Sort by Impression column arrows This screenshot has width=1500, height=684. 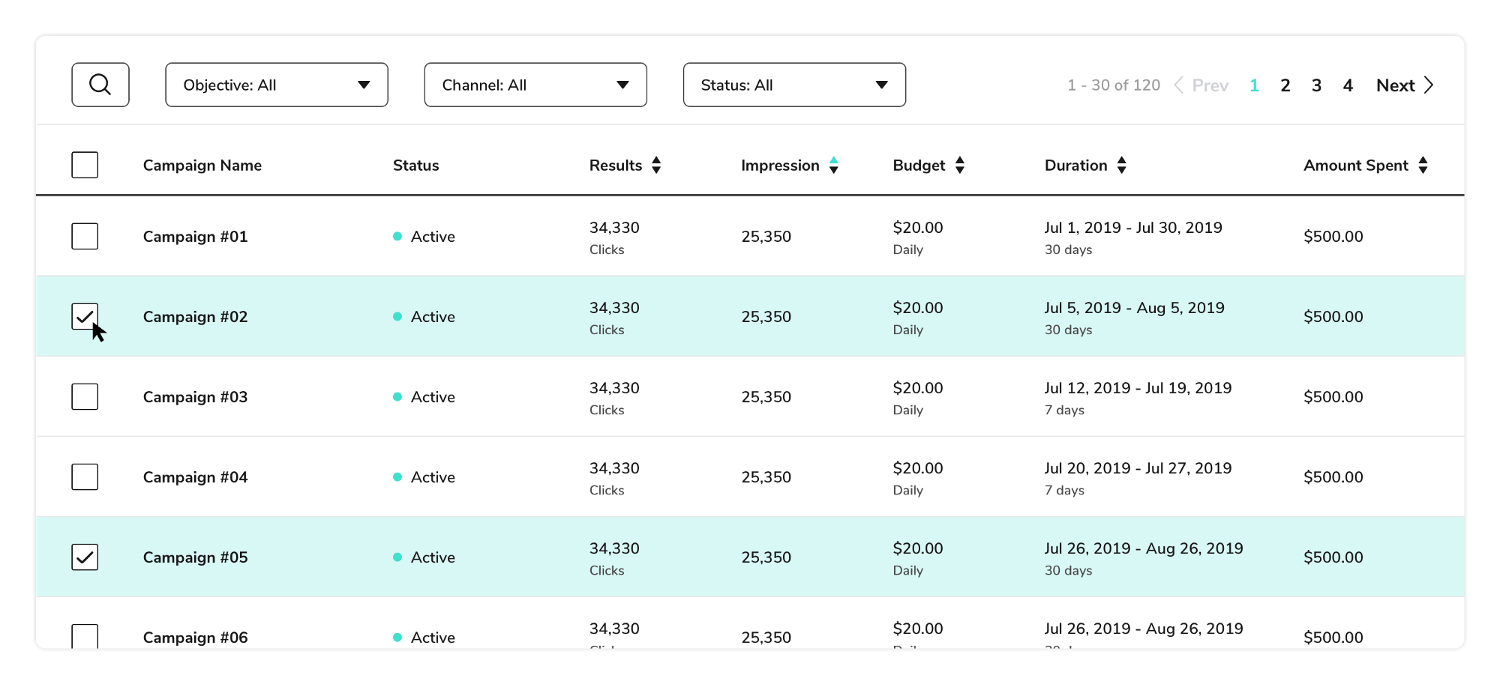833,166
